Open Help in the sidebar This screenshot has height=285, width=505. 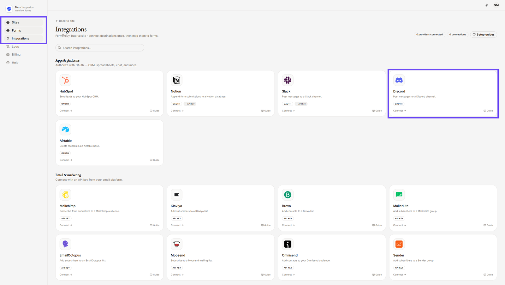[x=24, y=63]
